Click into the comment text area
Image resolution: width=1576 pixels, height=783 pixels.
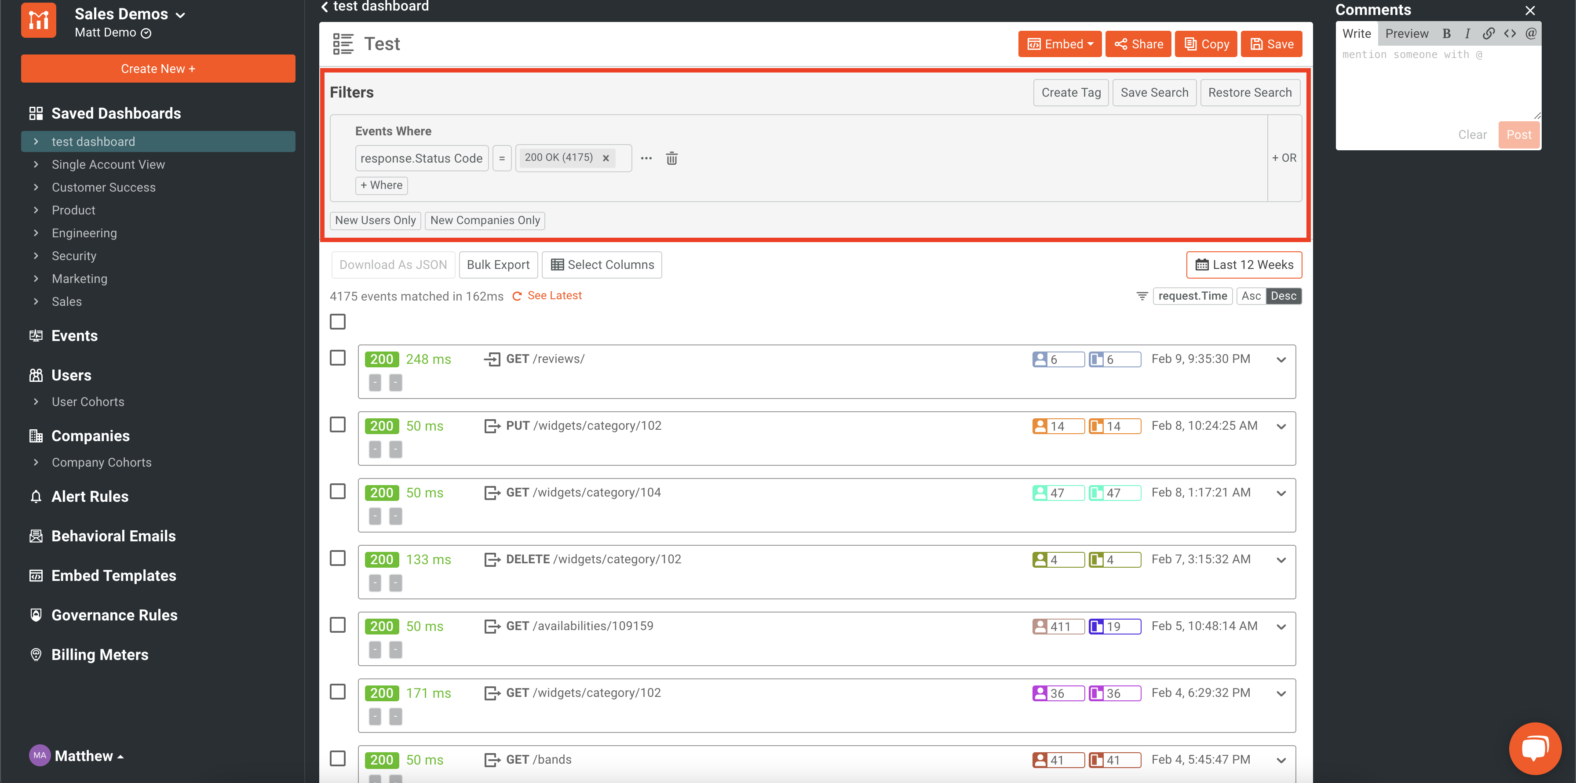pyautogui.click(x=1438, y=86)
